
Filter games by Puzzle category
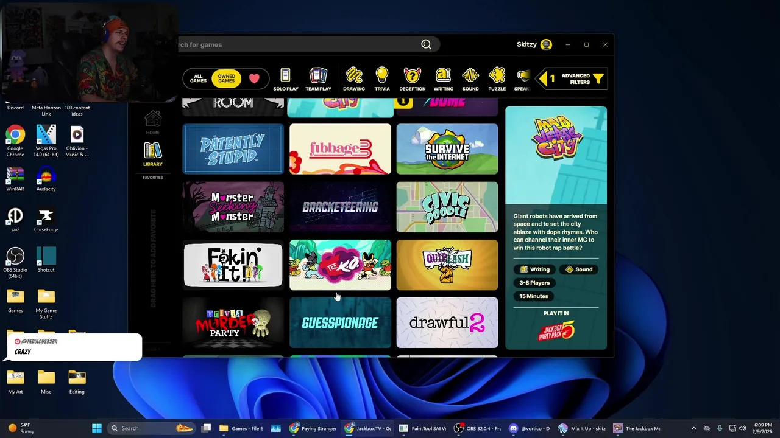tap(497, 80)
